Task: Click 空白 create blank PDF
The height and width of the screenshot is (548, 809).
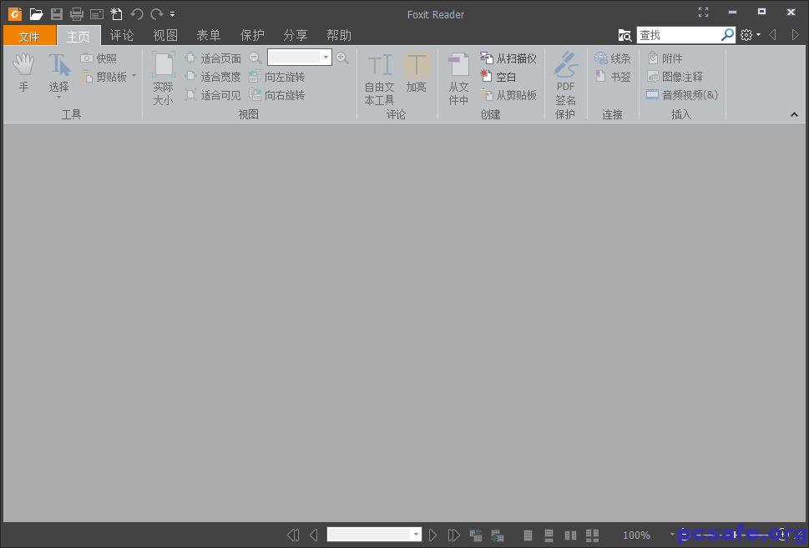Action: pyautogui.click(x=498, y=77)
